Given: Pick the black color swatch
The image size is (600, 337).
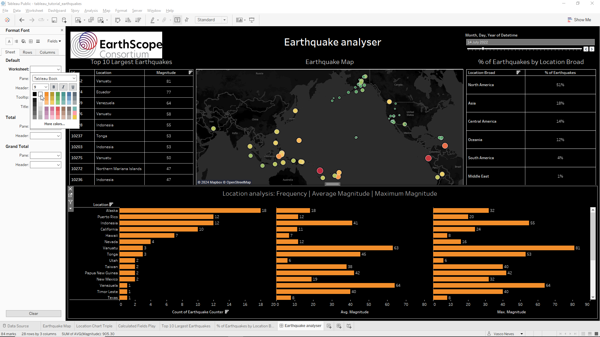Looking at the screenshot, I should 35,94.
